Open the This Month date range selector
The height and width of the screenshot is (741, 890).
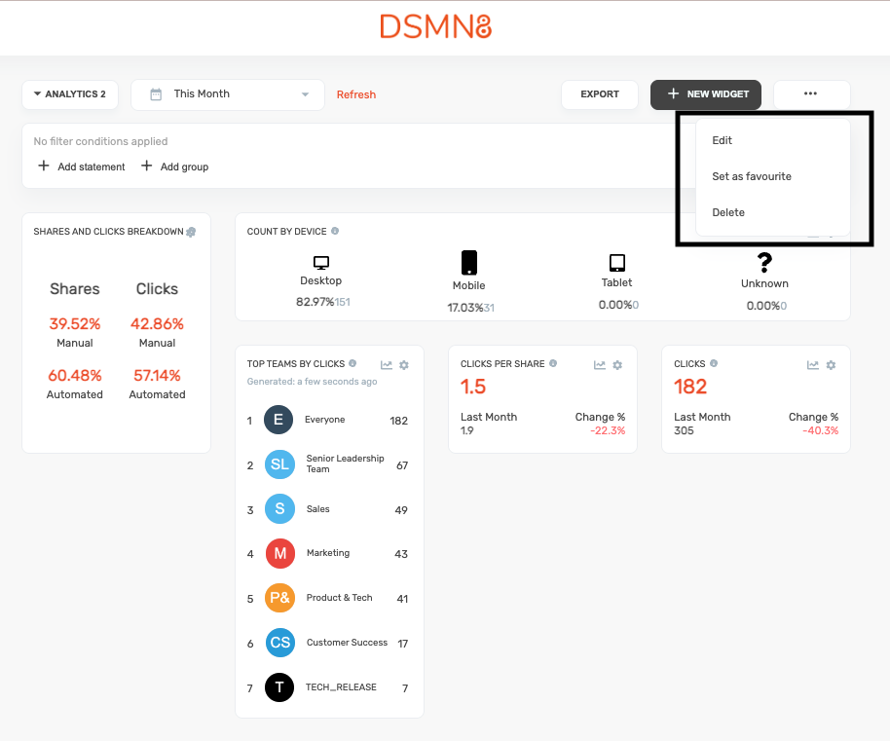[228, 94]
